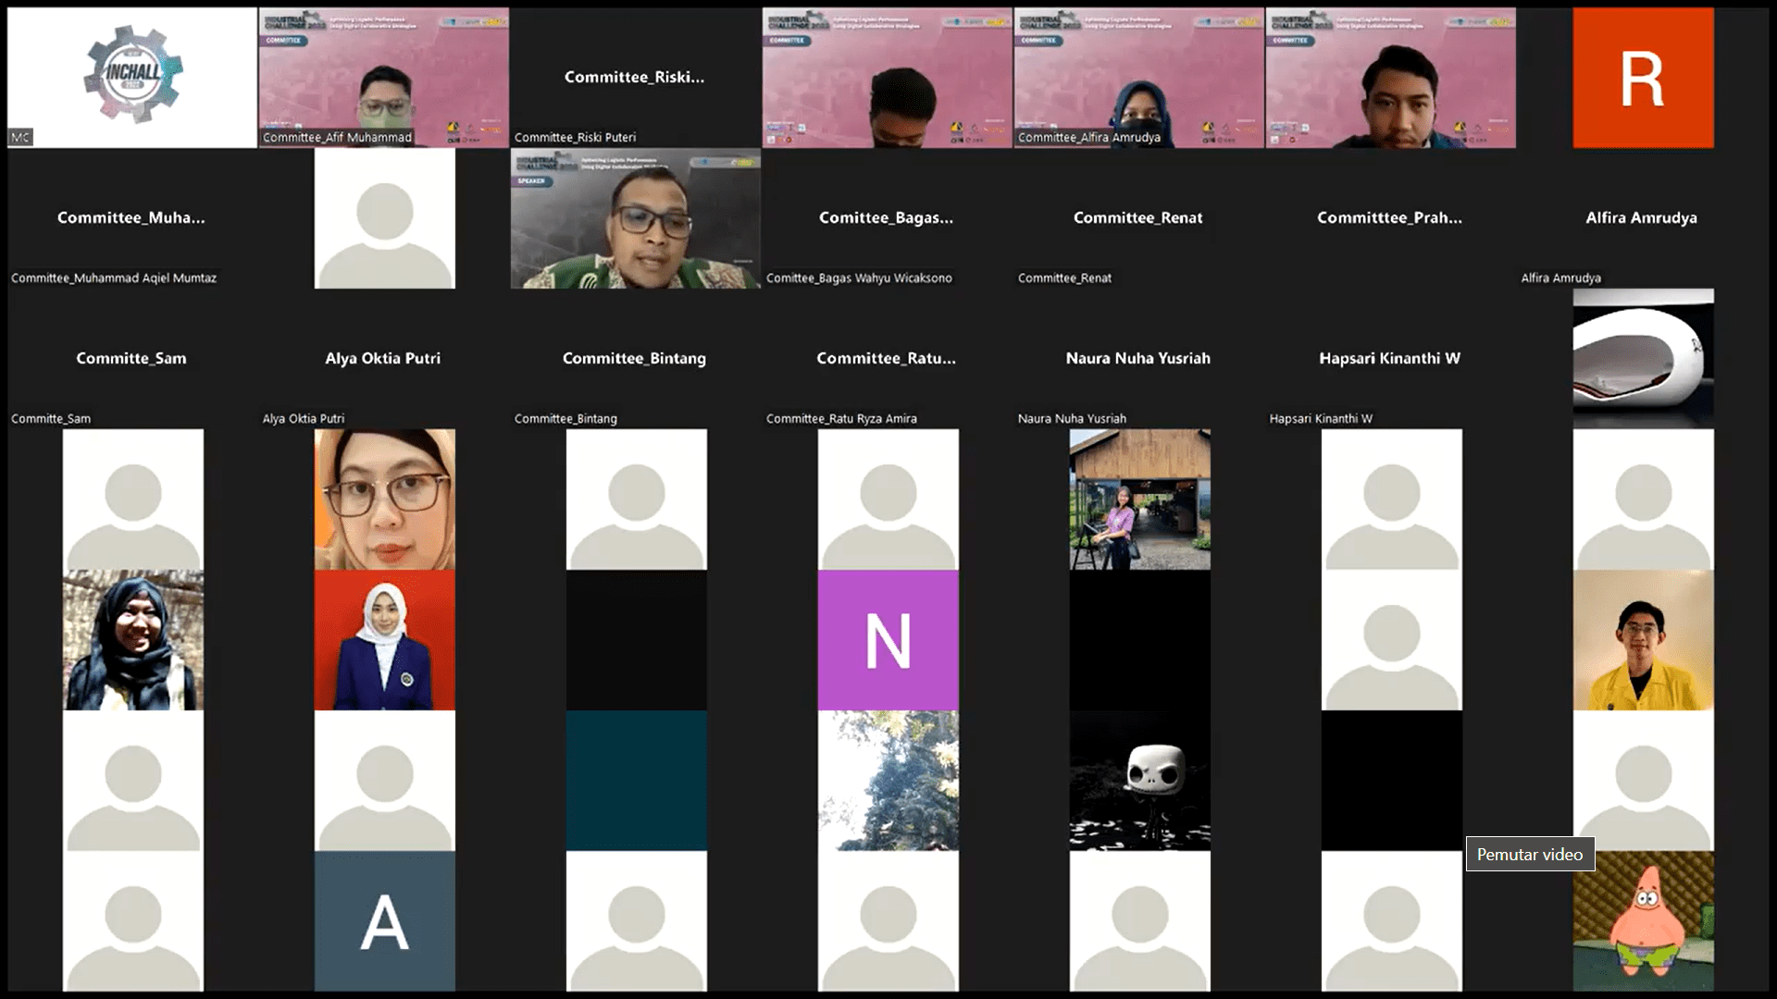Select the Alya Oktia Putri tile
Viewport: 1777px width, 999px height.
(383, 359)
